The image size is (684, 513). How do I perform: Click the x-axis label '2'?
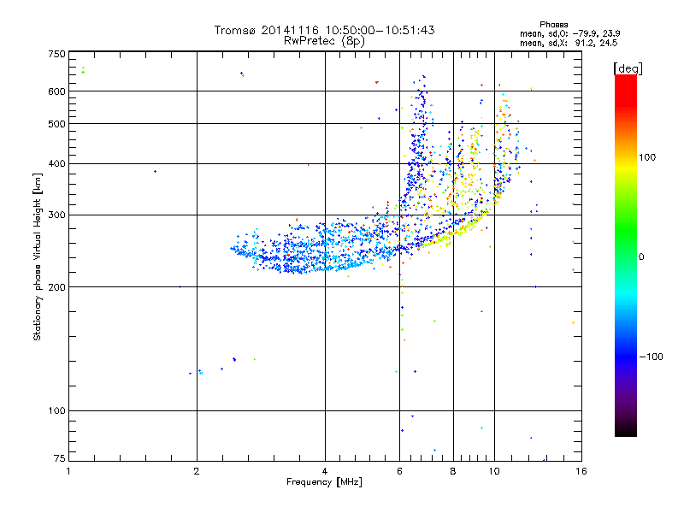[x=197, y=471]
